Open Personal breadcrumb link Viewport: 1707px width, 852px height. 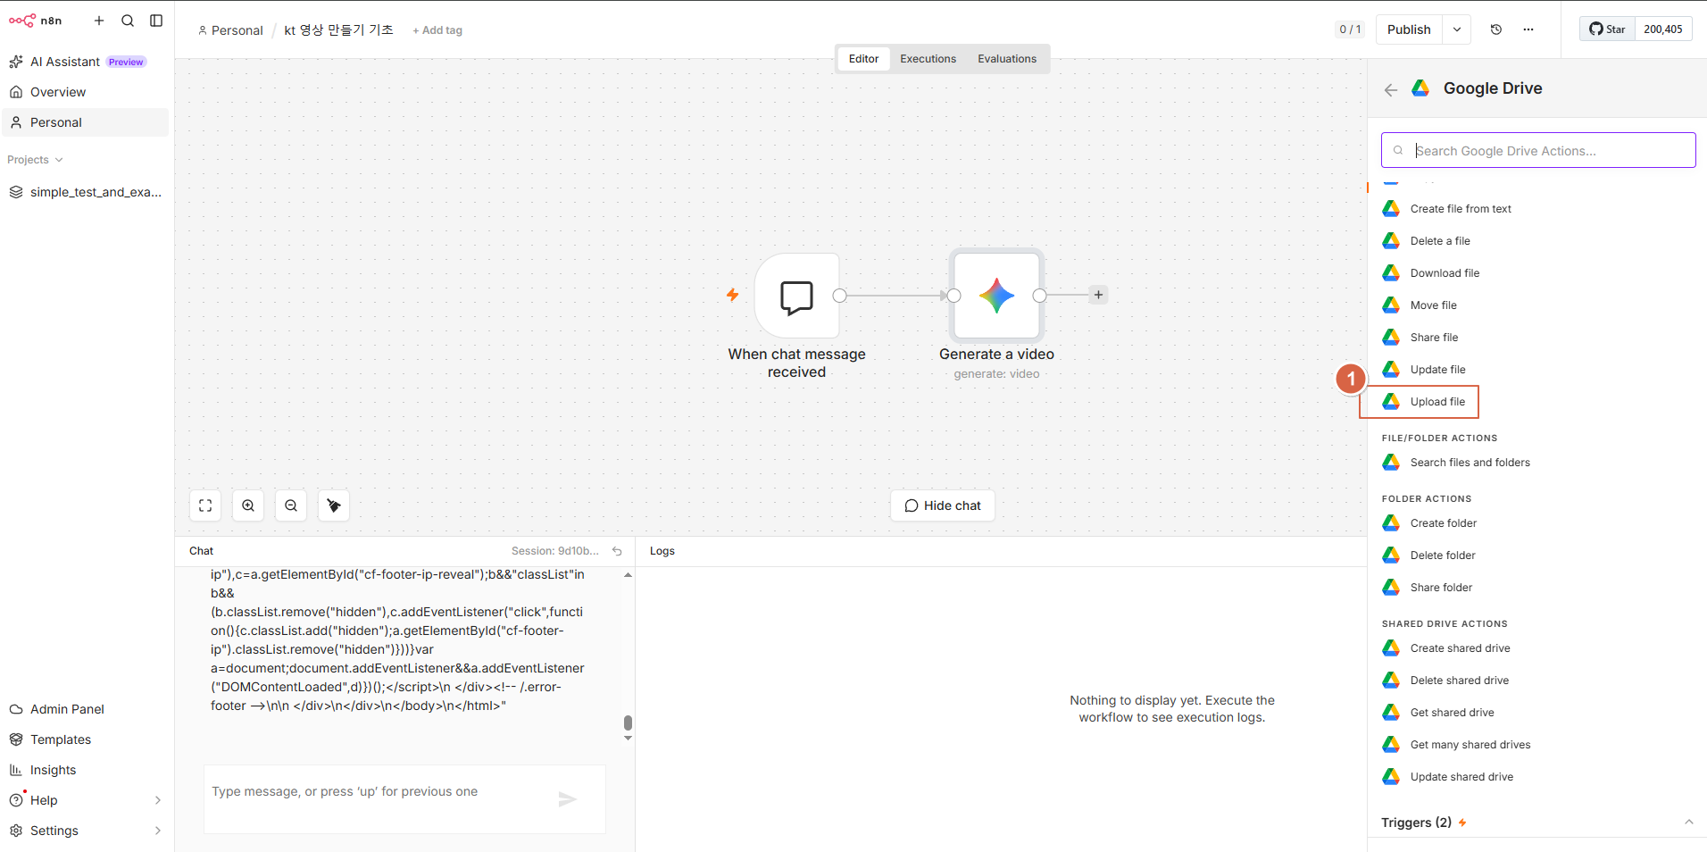point(230,30)
